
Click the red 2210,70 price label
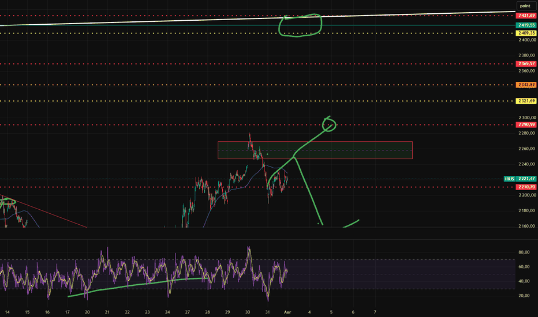[x=526, y=187]
